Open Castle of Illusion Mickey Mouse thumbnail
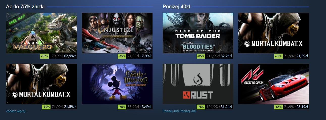Screen dimensions: 326x120 117,84
